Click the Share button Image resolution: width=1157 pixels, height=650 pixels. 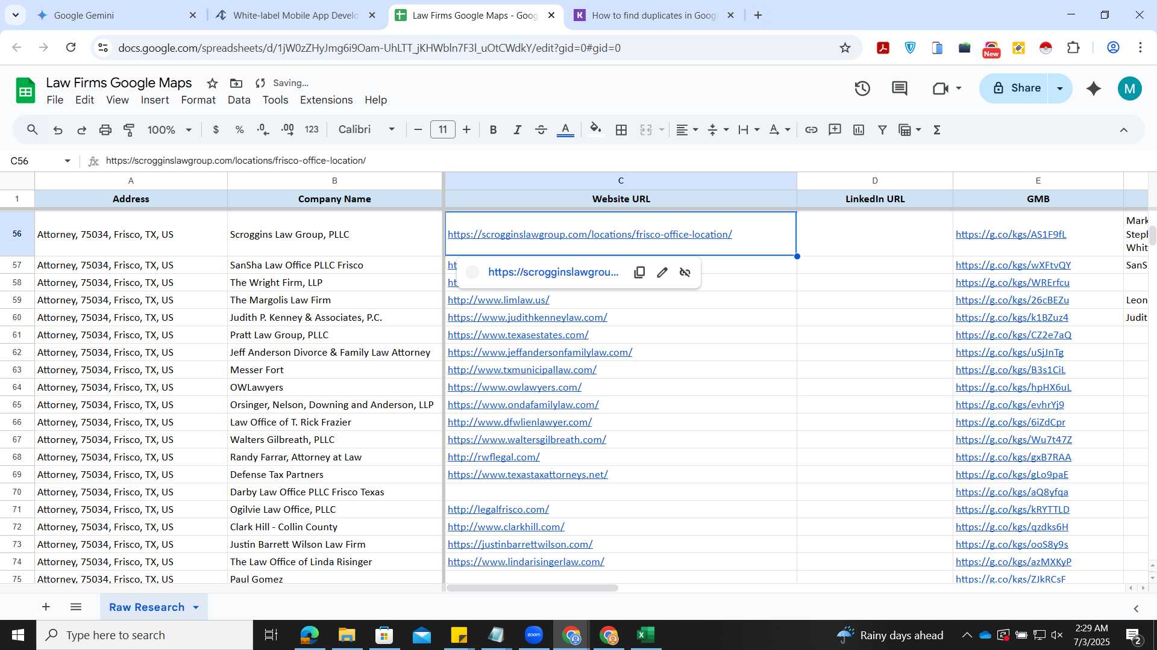pyautogui.click(x=1016, y=88)
